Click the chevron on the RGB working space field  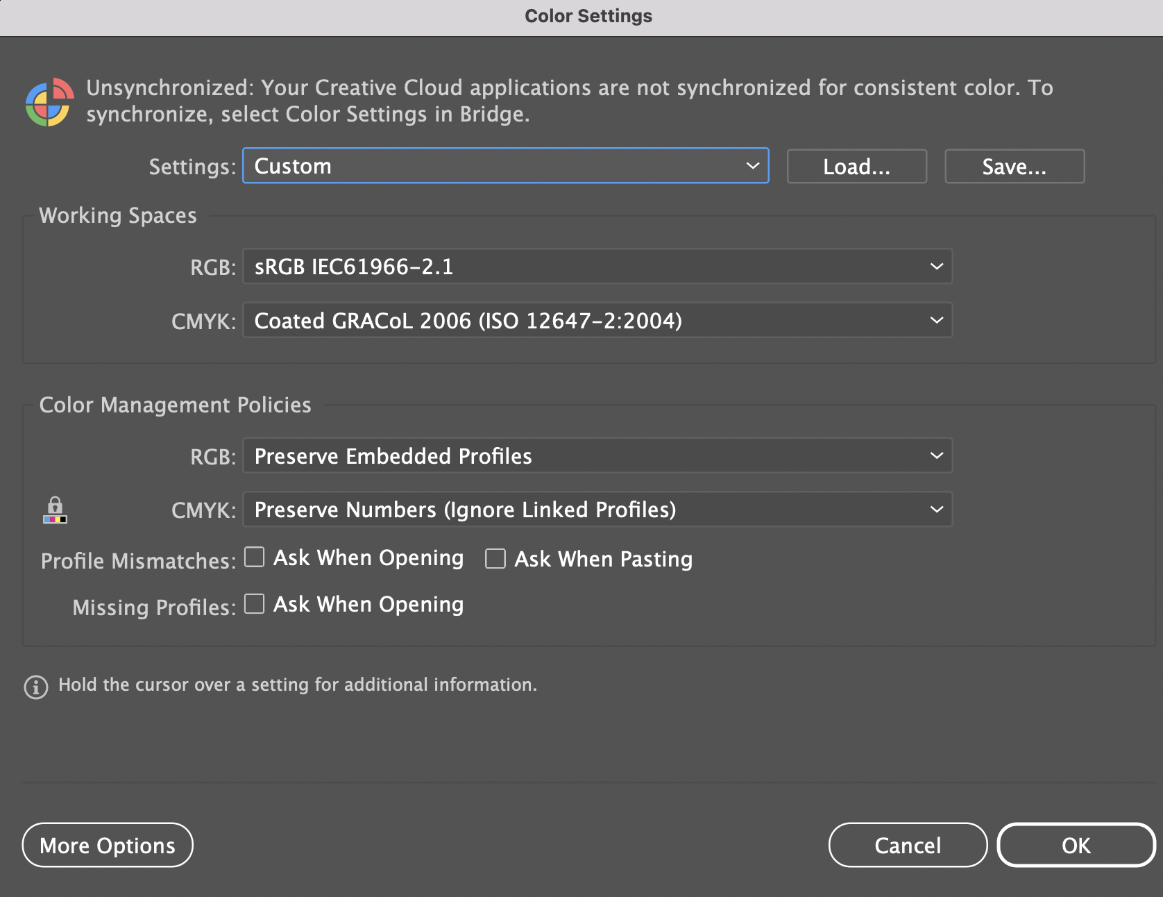936,266
